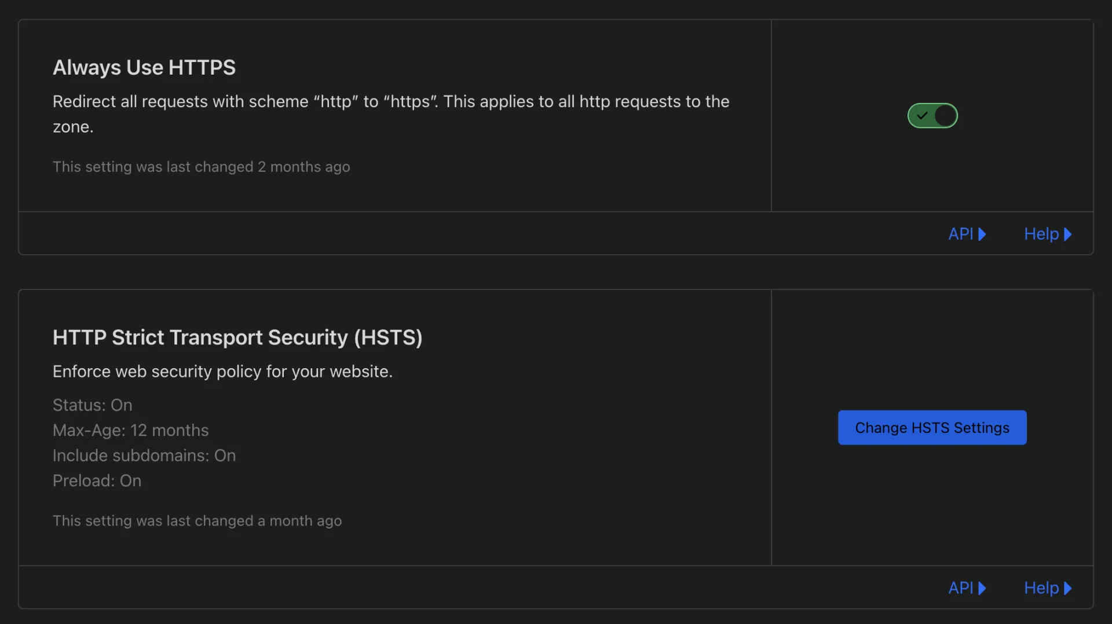Click the Include subdomains: On line

point(144,456)
